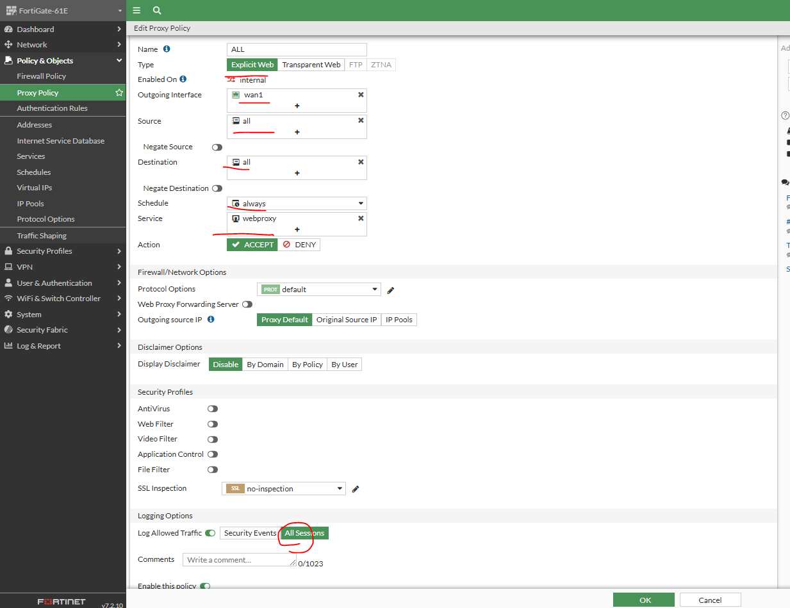790x608 pixels.
Task: Toggle Log Allowed Traffic switch
Action: (x=210, y=533)
